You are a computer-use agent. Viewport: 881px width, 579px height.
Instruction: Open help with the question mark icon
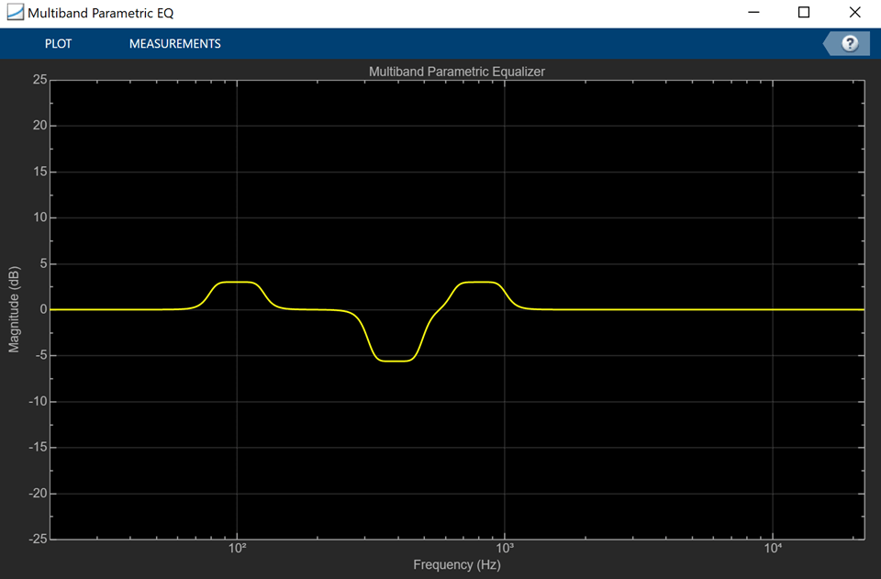point(850,43)
